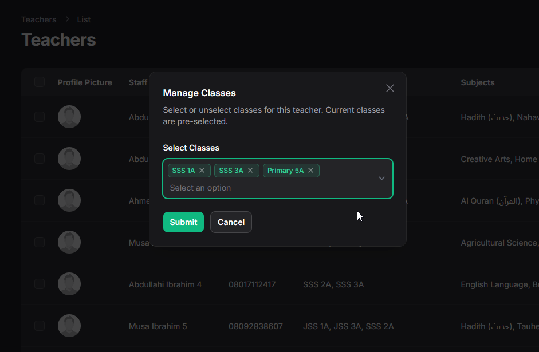Click Musa Ibrahim 5 profile avatar
Screen dimensions: 539x352
pyautogui.click(x=69, y=326)
